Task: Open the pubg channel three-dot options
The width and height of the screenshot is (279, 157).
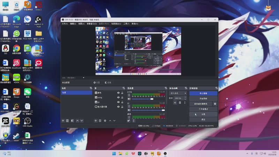Action: pos(129,95)
